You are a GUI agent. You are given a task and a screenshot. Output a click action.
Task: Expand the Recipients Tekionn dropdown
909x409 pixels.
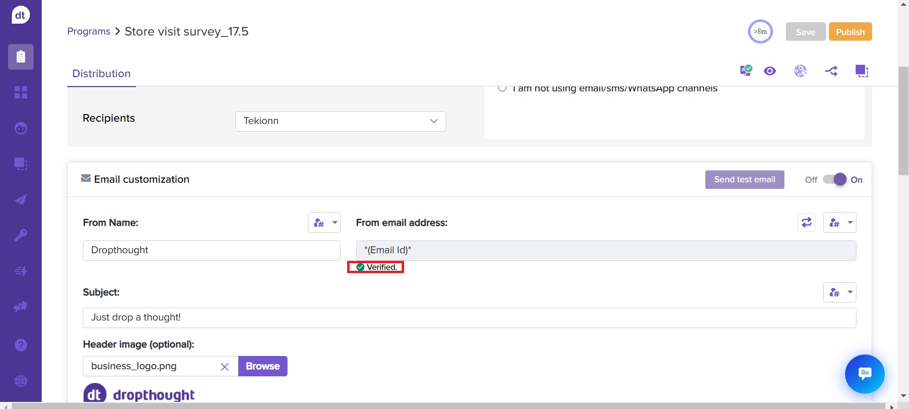coord(341,121)
